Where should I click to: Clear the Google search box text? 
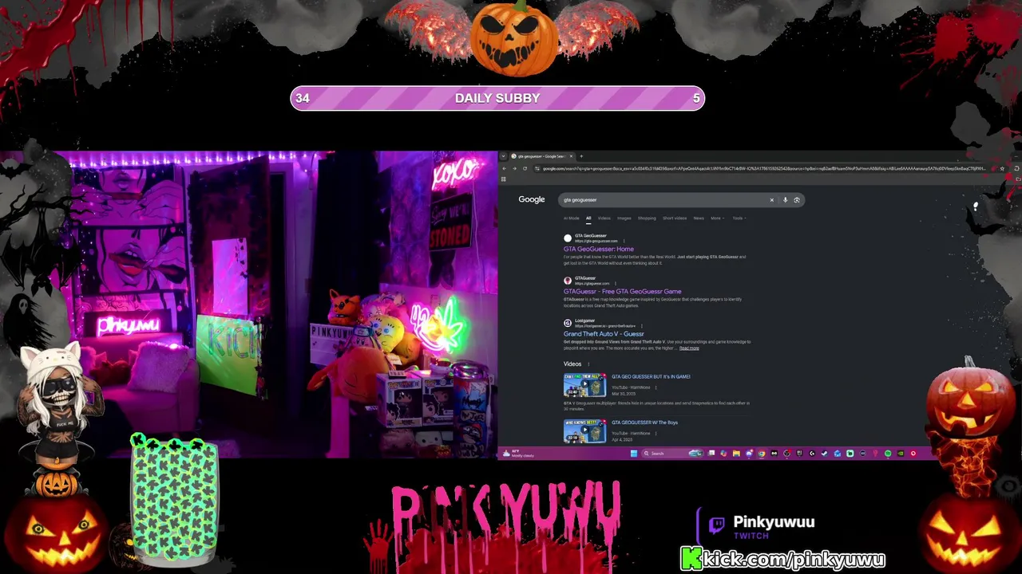771,200
